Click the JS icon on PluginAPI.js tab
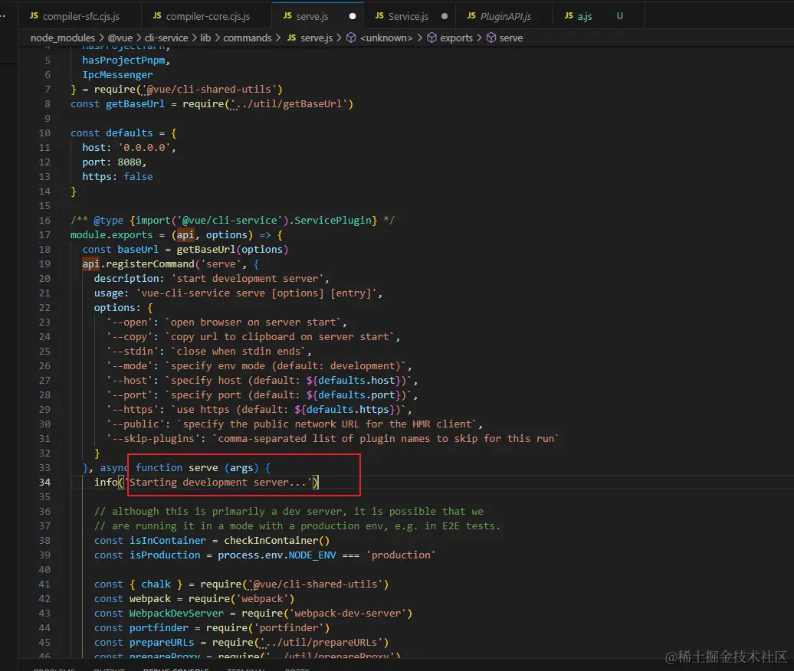This screenshot has height=671, width=794. point(471,15)
